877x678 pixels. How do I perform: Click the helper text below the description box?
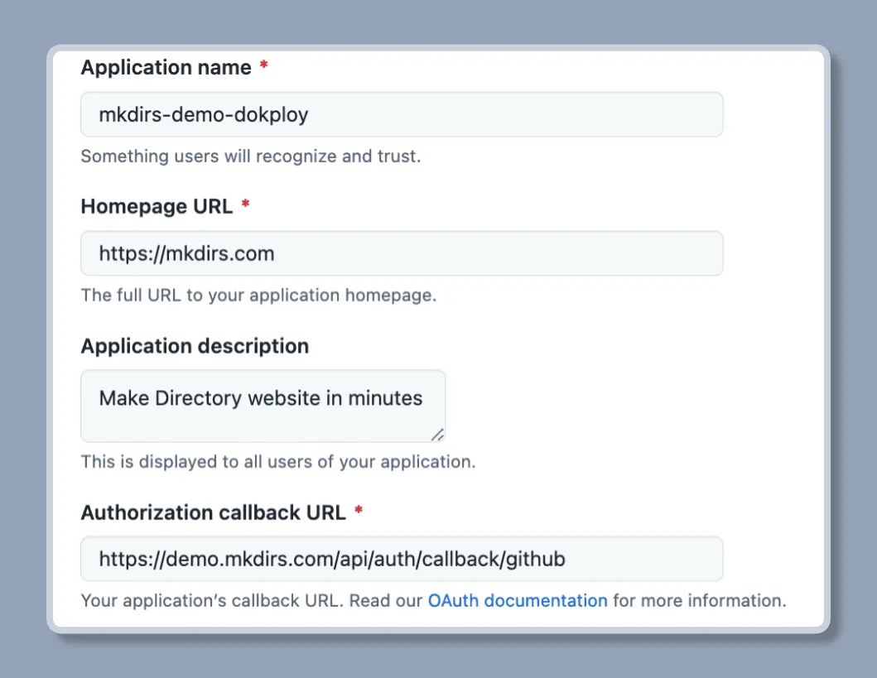point(277,462)
